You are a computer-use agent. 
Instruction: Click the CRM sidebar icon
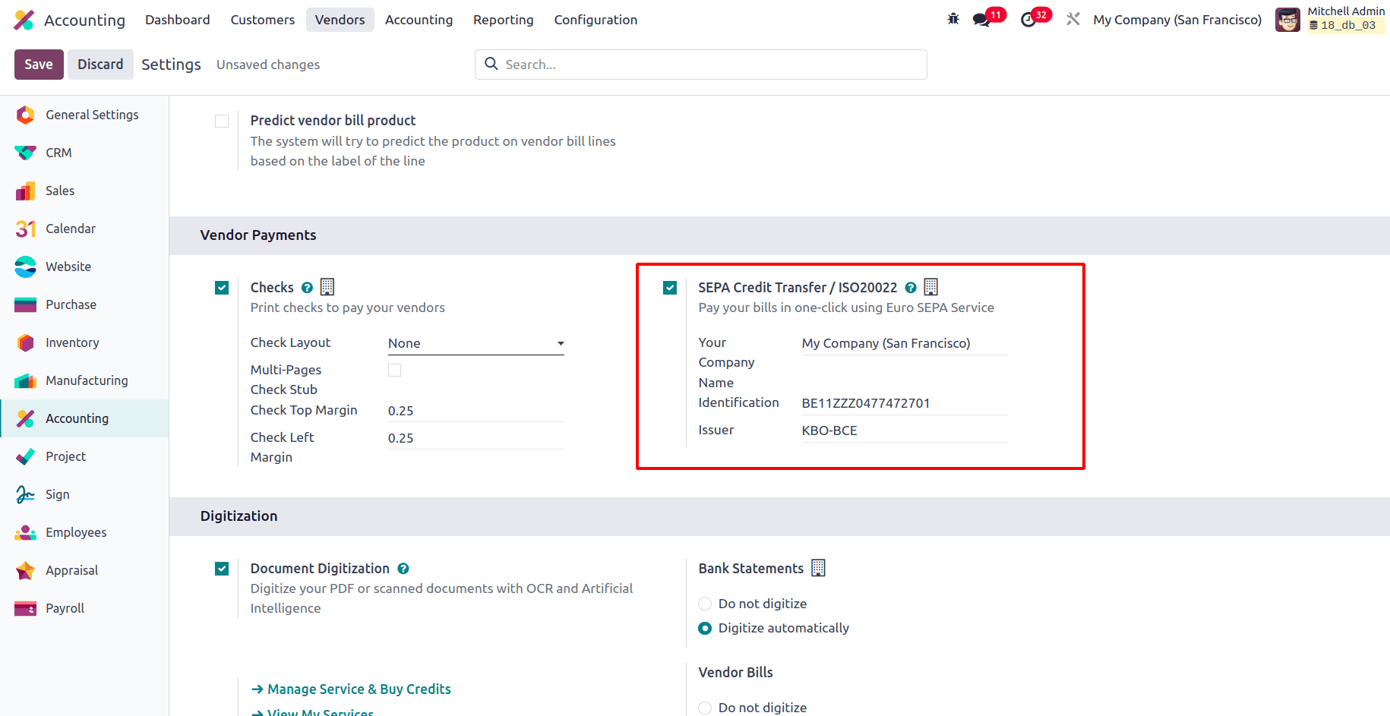pos(26,153)
